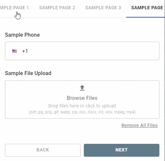Click the +1 country code prefix

pyautogui.click(x=25, y=51)
